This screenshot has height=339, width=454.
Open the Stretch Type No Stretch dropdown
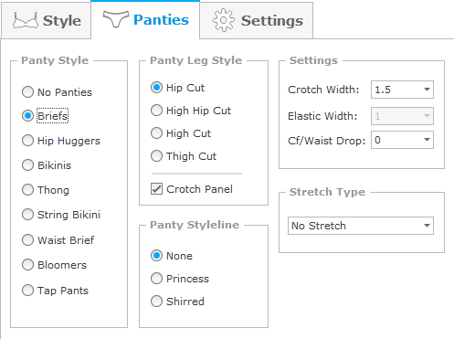[x=361, y=226]
